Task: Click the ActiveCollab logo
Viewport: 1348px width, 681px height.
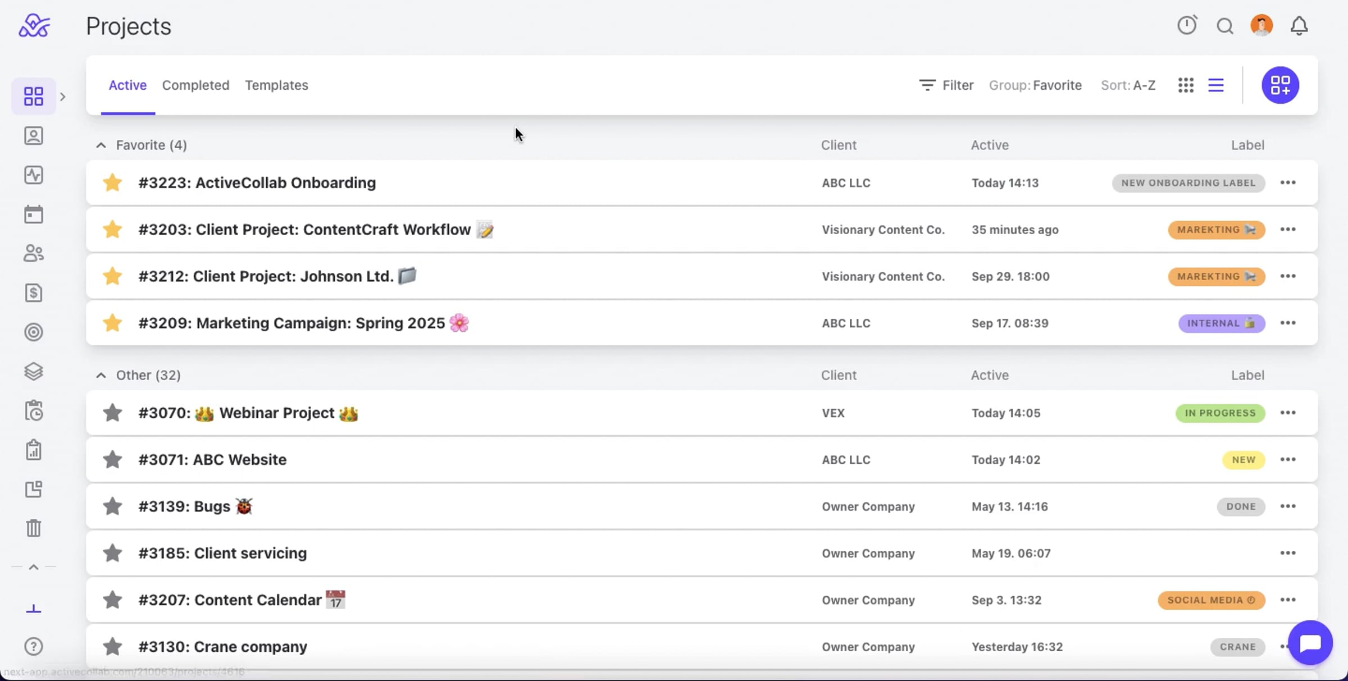Action: 34,26
